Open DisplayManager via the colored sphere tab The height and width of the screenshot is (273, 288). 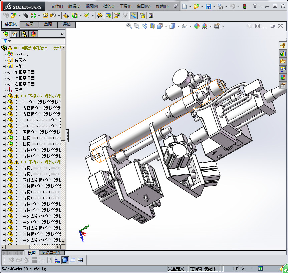[x=32, y=34]
